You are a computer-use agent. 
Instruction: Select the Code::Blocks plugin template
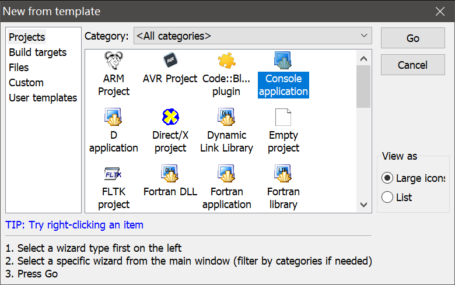pyautogui.click(x=226, y=61)
